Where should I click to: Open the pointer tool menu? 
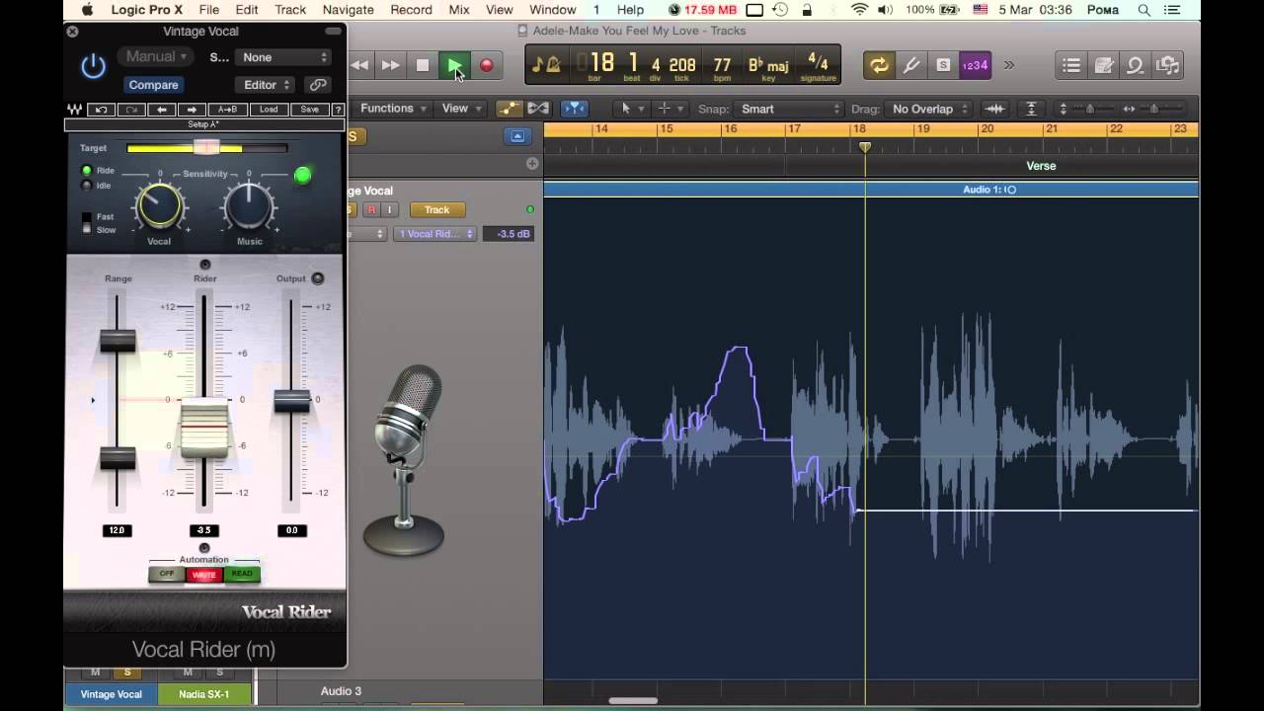coord(630,109)
